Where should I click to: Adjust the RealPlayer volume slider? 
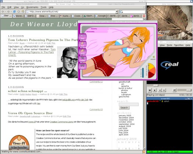[184, 90]
